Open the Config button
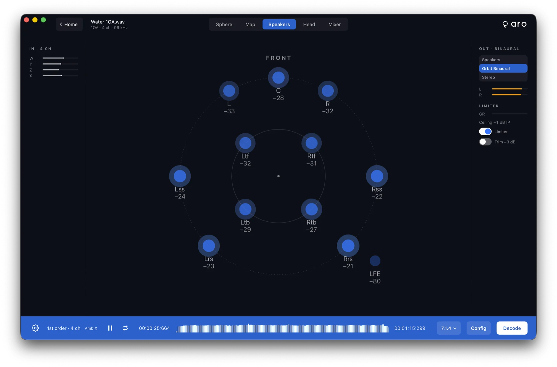 (478, 328)
